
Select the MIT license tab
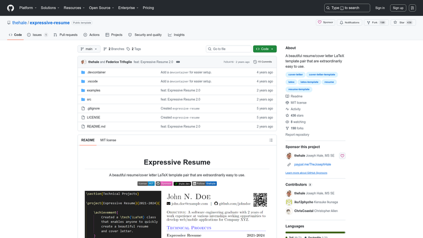tap(108, 140)
